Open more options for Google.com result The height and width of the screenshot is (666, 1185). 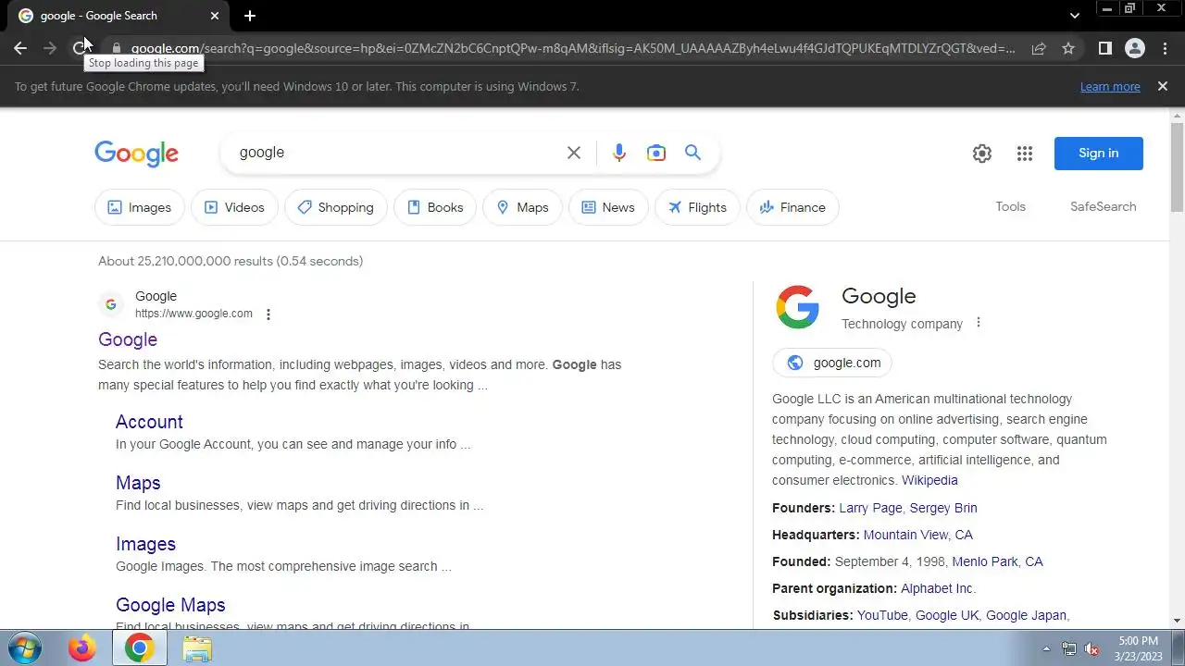pos(268,314)
